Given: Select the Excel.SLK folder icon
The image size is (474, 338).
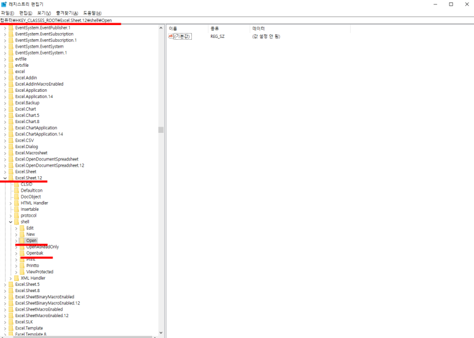Looking at the screenshot, I should point(11,321).
